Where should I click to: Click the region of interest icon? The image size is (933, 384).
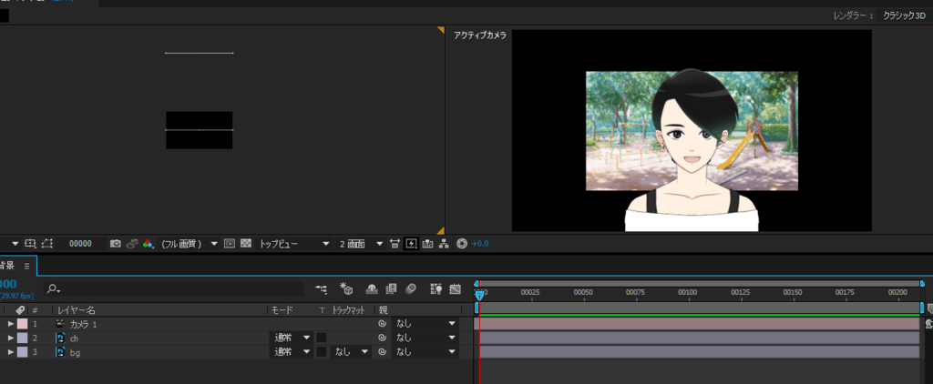click(x=230, y=244)
